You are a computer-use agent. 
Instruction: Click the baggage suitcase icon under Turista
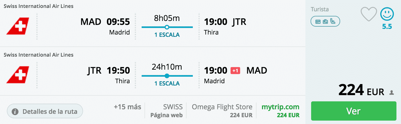[x=325, y=21]
